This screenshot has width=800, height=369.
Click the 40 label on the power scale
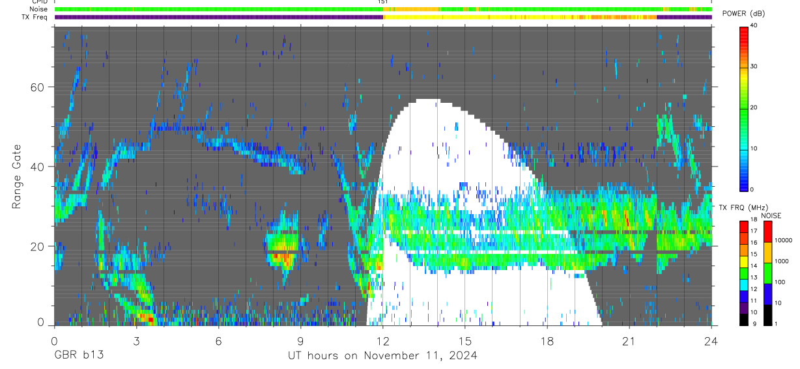tap(754, 25)
